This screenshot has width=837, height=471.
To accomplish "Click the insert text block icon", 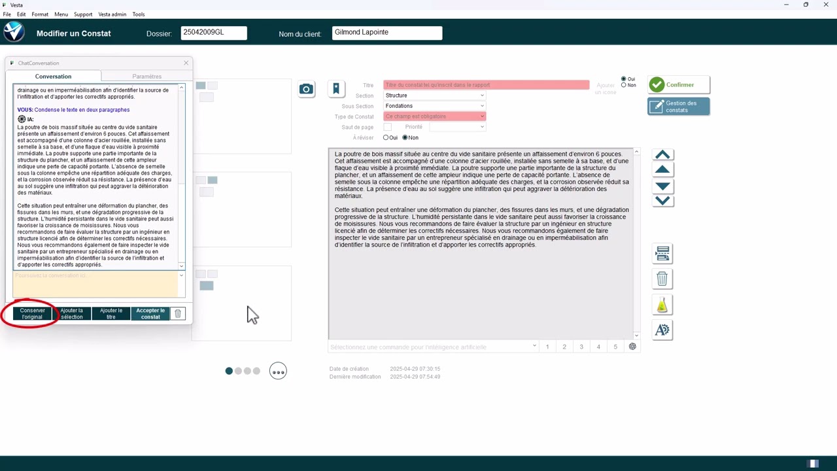I will pyautogui.click(x=662, y=253).
